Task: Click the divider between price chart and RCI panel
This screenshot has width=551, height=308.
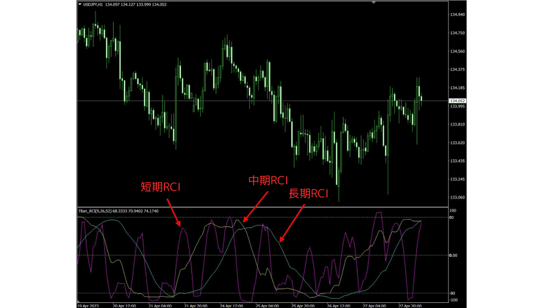Action: pos(261,207)
